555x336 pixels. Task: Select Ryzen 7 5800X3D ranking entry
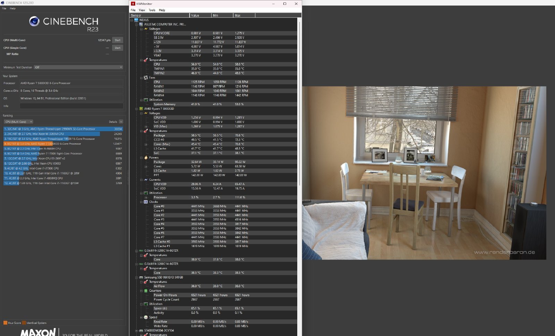click(x=63, y=144)
